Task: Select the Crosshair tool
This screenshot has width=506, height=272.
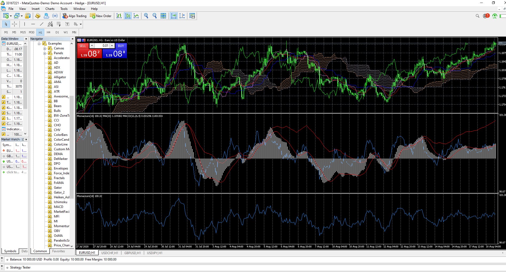Action: 15,24
